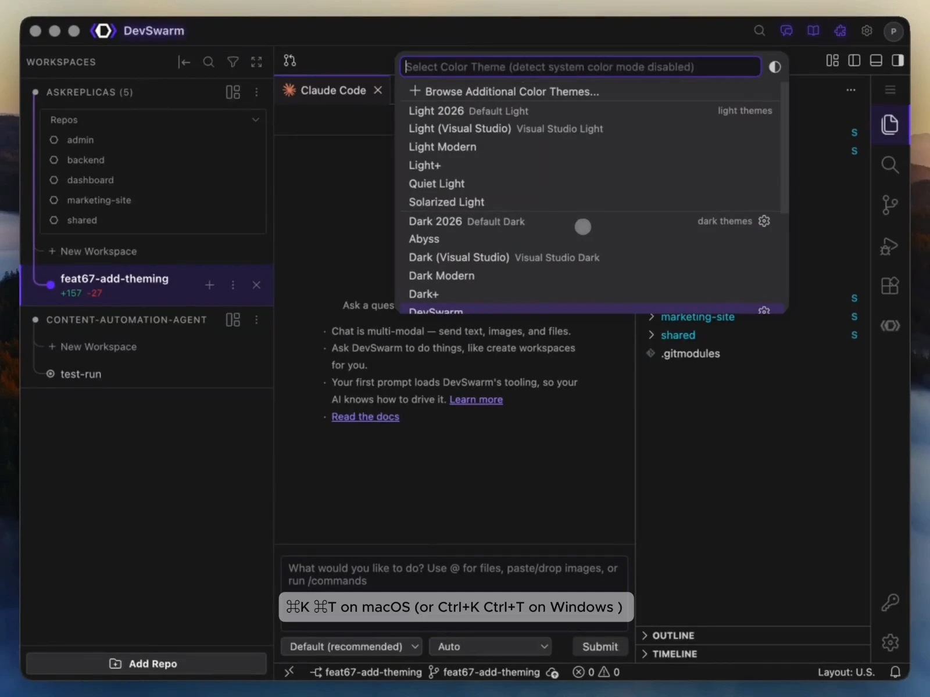Open settings gear in the title bar

(x=867, y=31)
